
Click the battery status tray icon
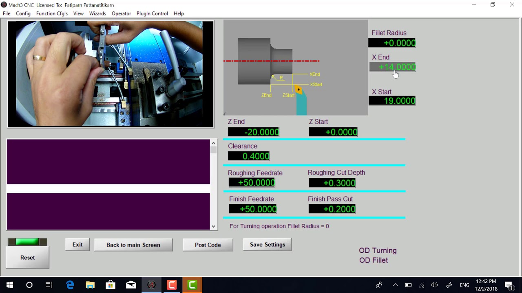coord(408,285)
